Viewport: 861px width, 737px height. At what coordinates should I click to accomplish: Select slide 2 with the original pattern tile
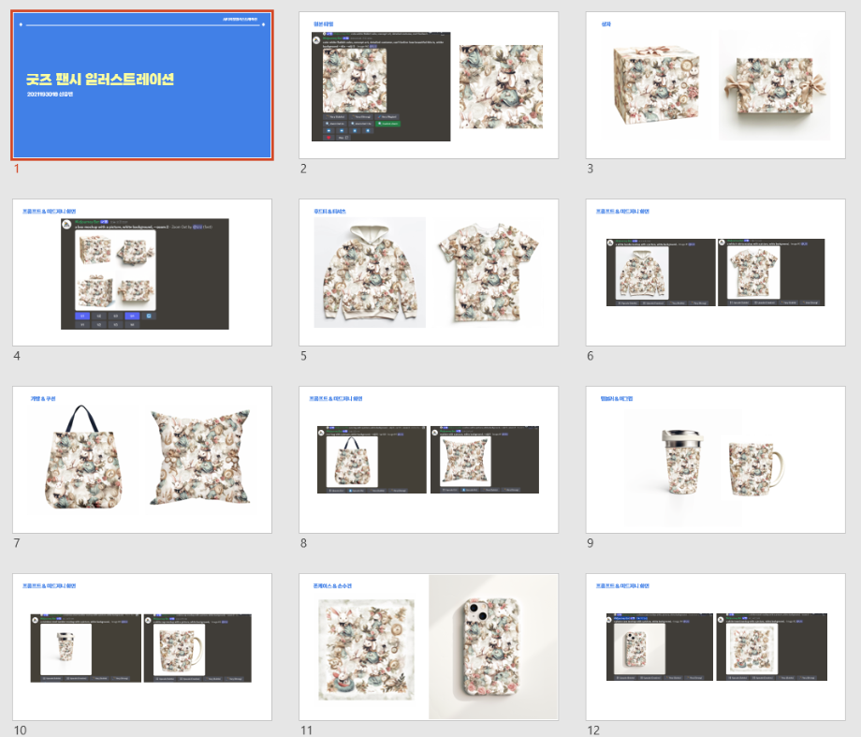click(428, 85)
